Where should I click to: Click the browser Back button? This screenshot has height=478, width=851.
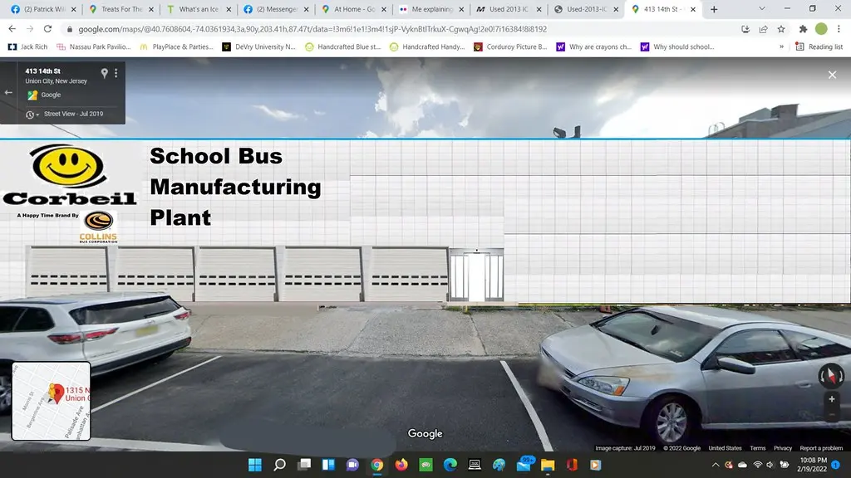click(12, 29)
